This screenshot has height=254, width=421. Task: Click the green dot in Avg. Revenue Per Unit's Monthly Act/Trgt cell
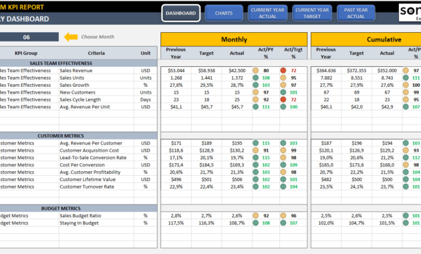[283, 107]
